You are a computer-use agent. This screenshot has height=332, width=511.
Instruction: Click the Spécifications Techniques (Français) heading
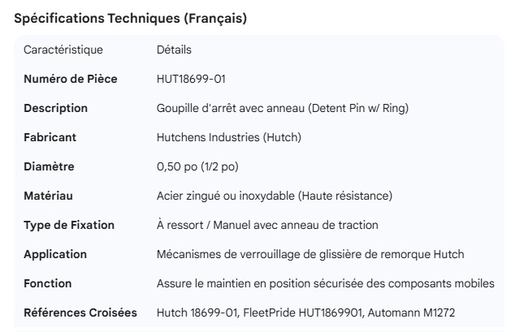131,19
